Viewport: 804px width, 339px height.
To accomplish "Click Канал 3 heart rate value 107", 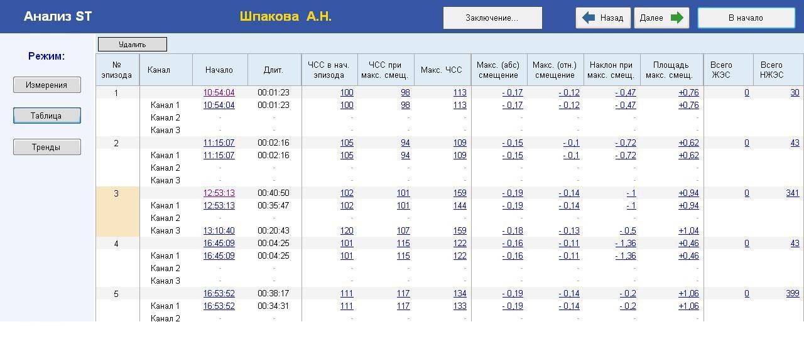I will pos(403,231).
